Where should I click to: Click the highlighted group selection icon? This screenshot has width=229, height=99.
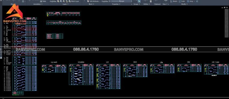(x=139, y=1)
